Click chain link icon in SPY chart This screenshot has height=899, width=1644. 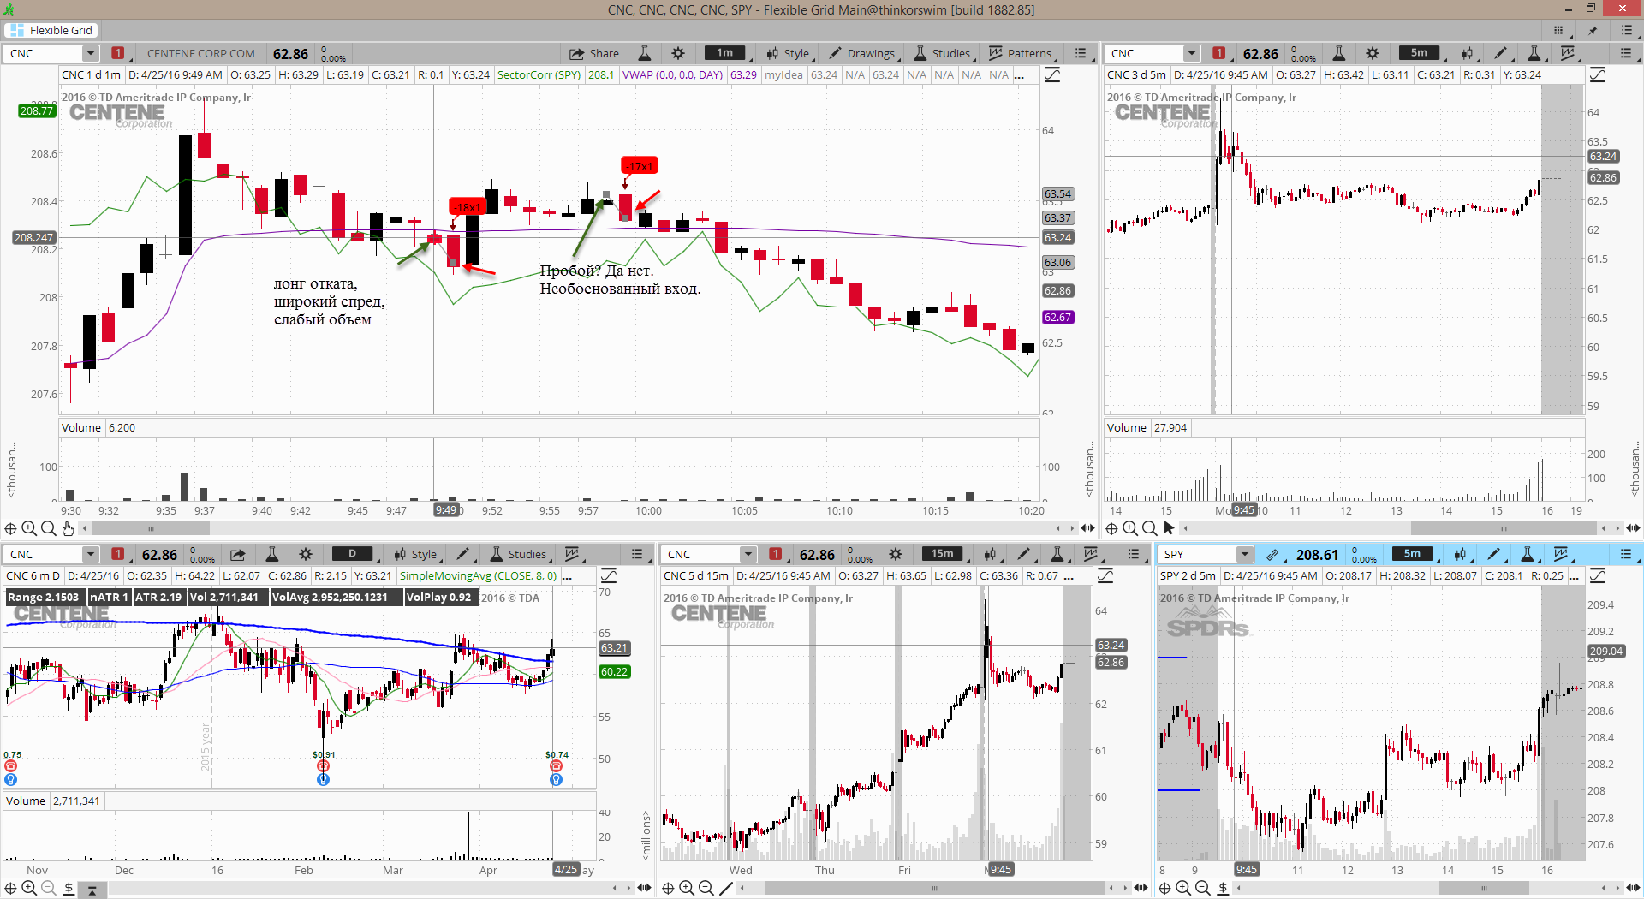[x=1272, y=554]
